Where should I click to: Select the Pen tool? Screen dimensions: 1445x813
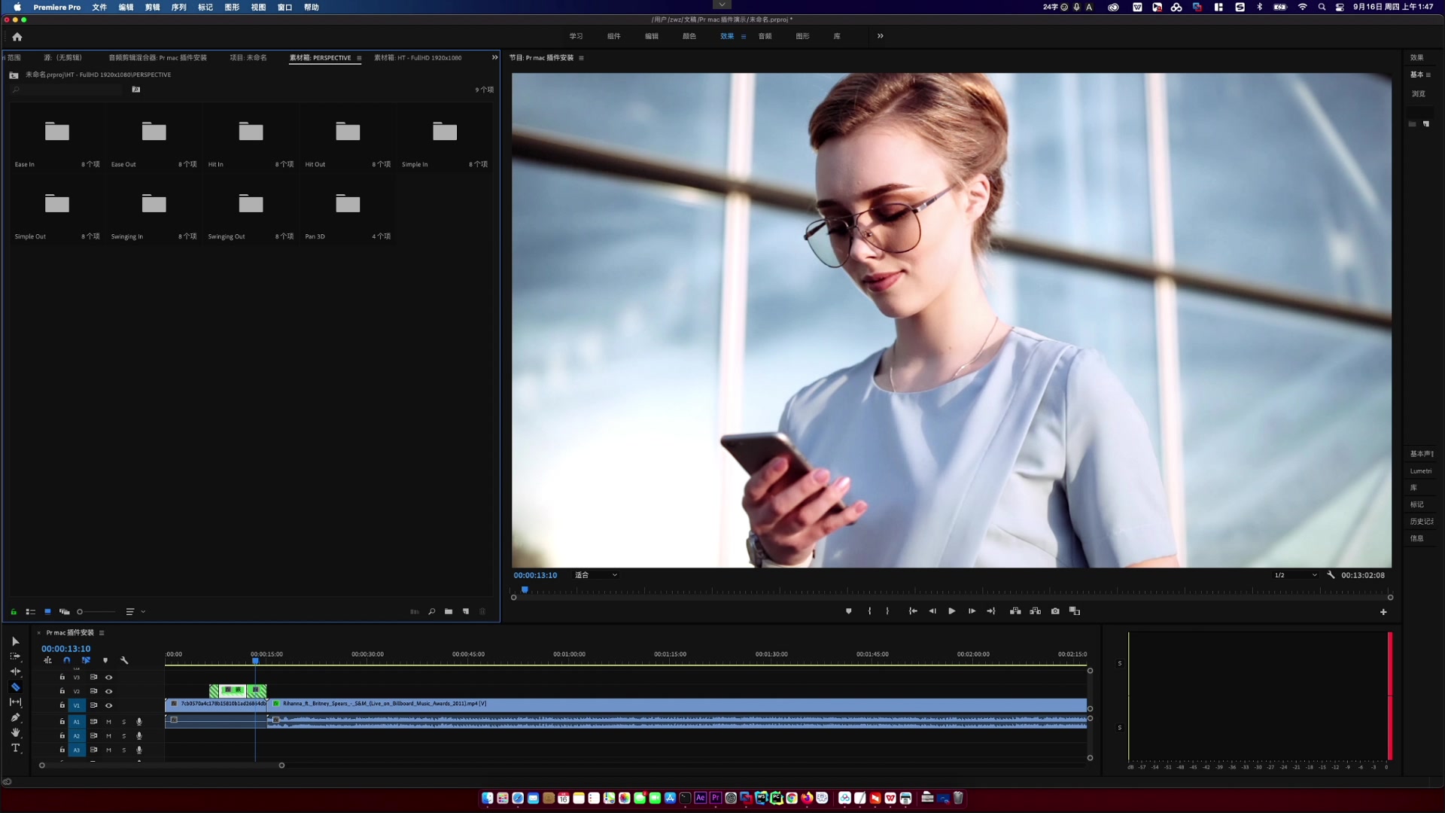click(x=15, y=717)
